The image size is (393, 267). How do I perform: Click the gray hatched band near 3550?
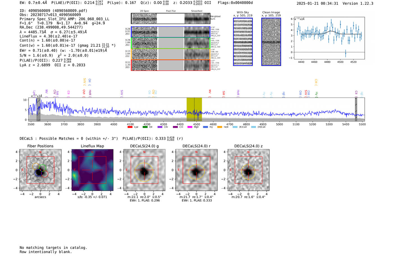coord(38,109)
